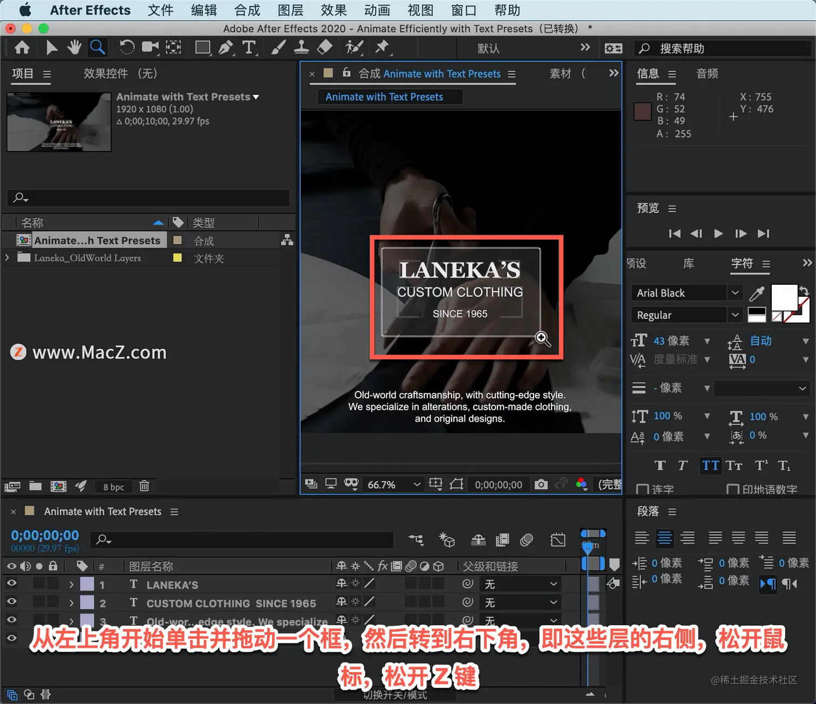Screen dimensions: 816x704
Task: Open the 文件 menu
Action: point(160,10)
